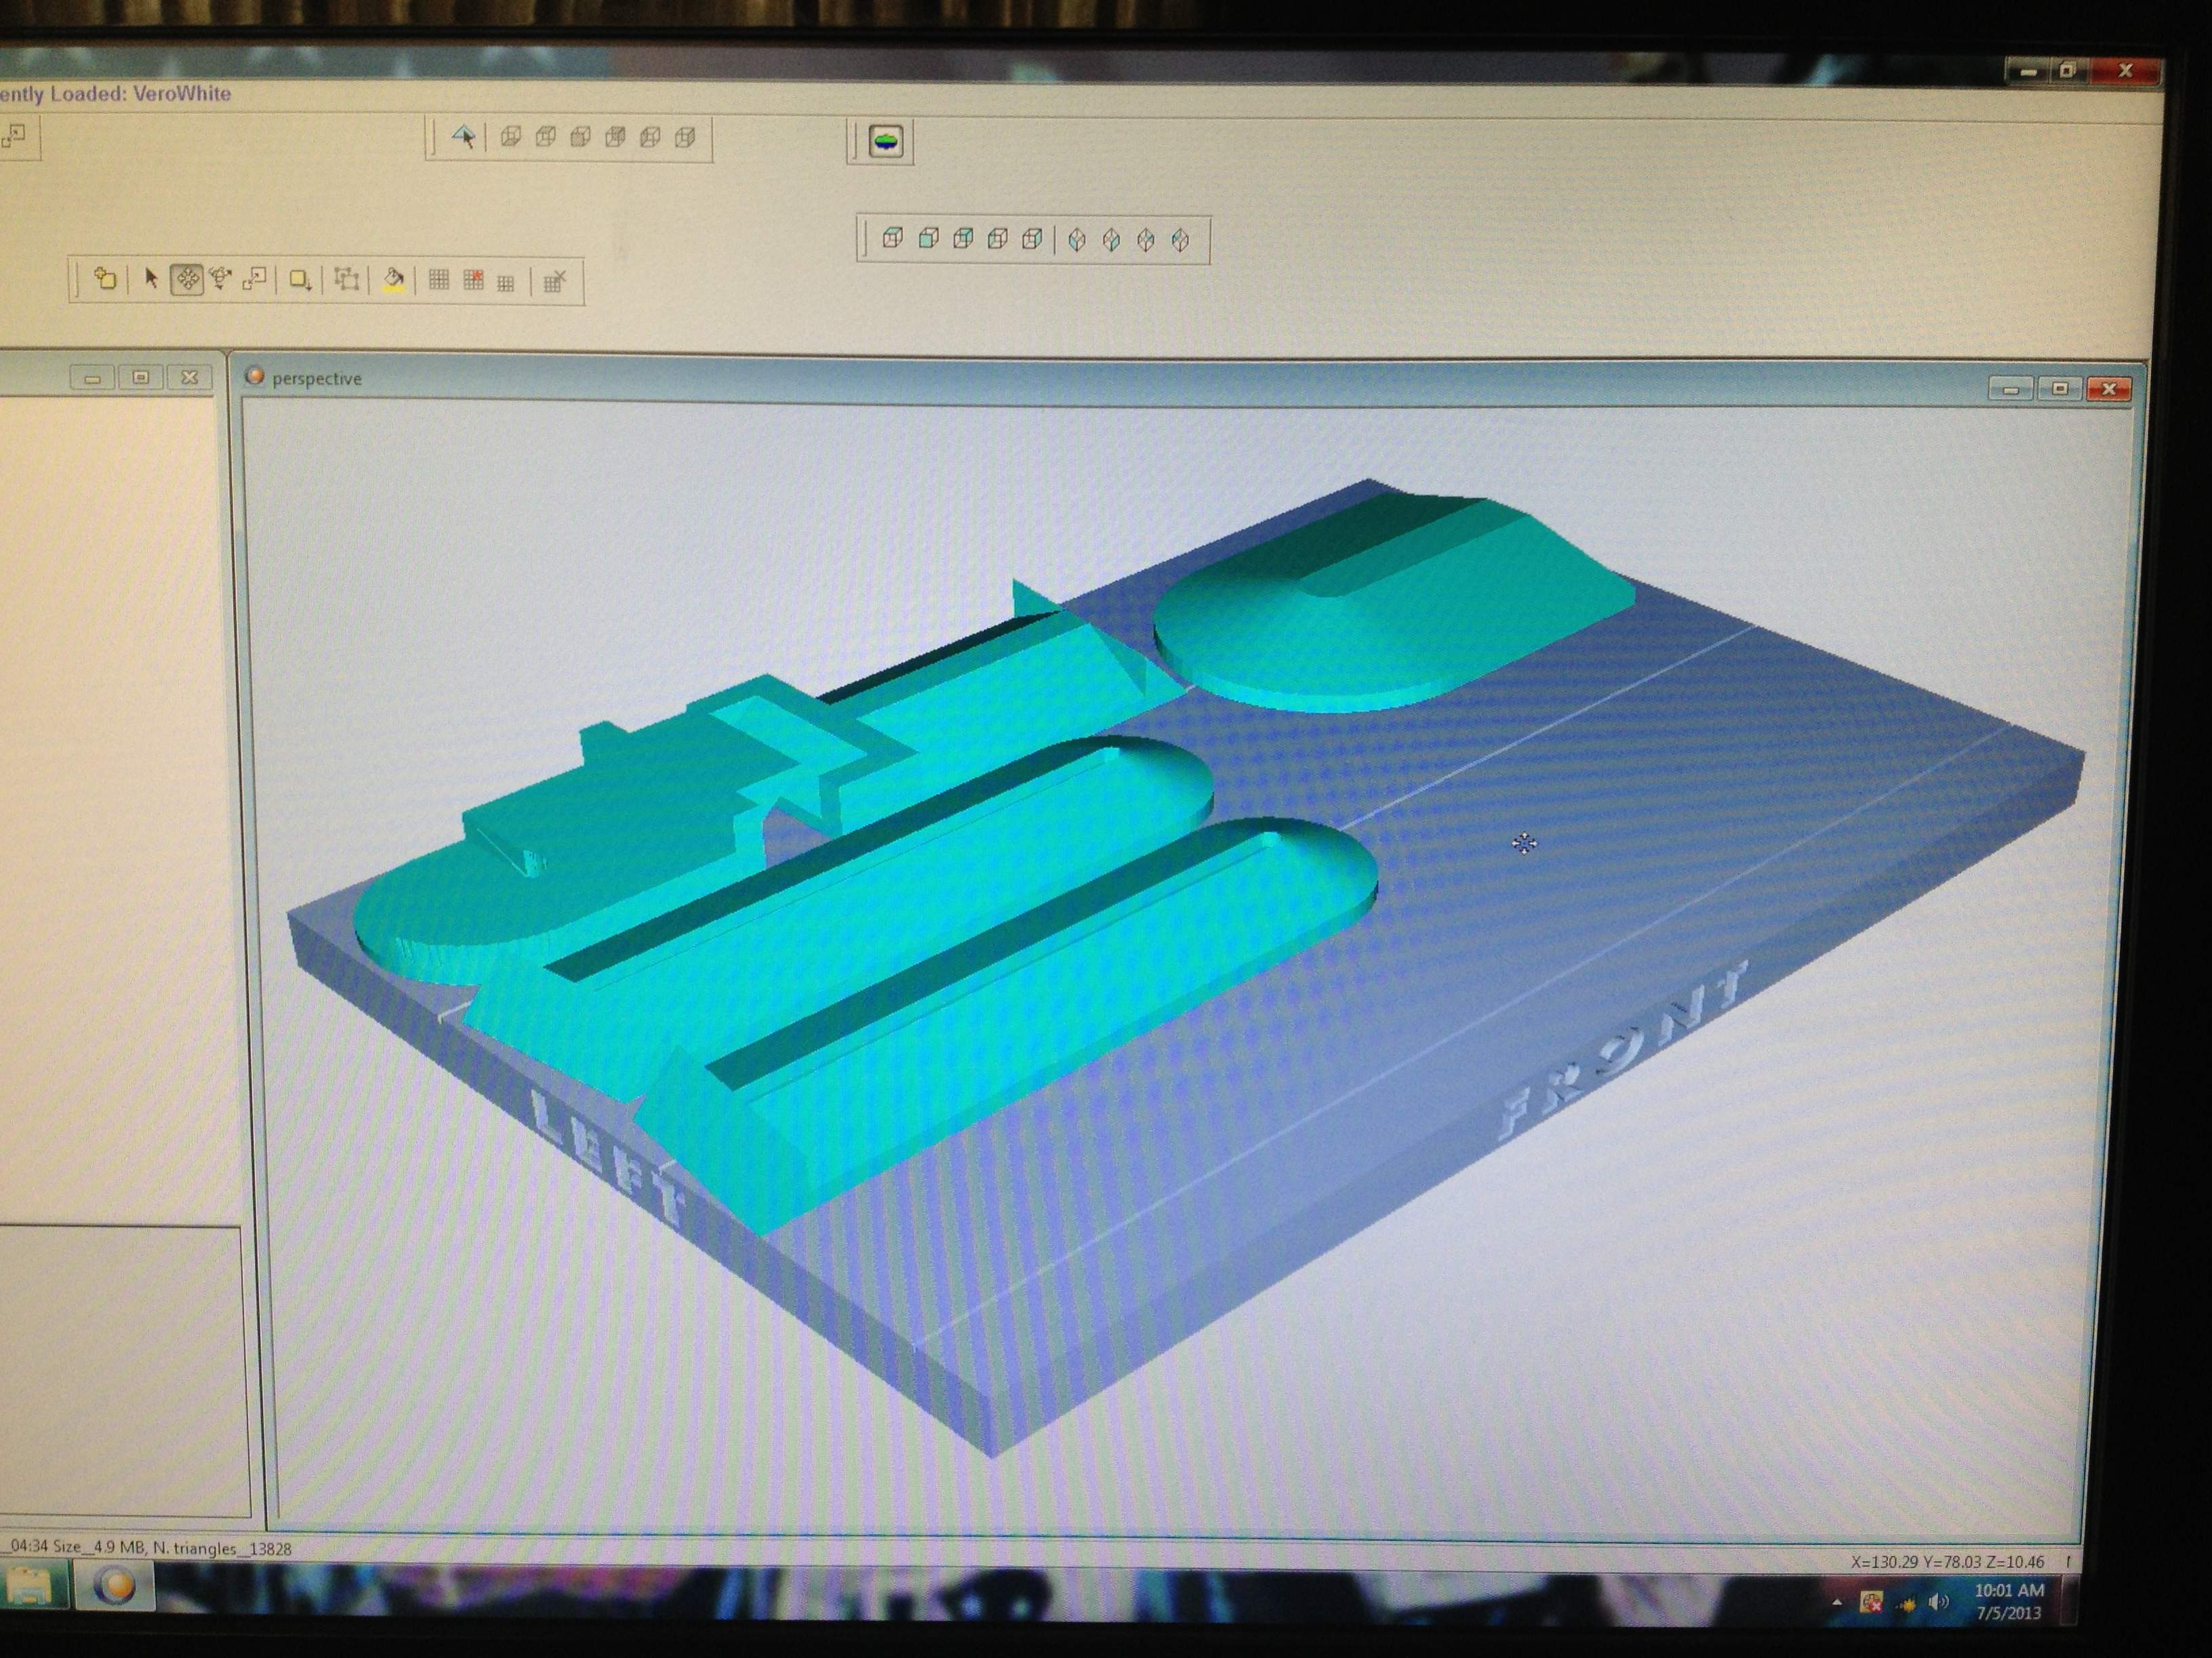Open the folder icon in Windows taskbar

[30, 1586]
